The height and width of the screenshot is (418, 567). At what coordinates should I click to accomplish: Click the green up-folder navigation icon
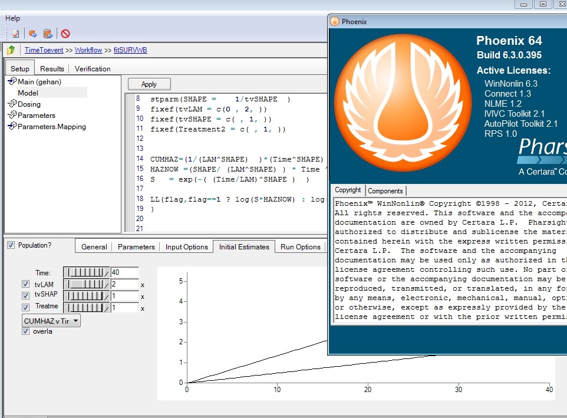click(11, 50)
